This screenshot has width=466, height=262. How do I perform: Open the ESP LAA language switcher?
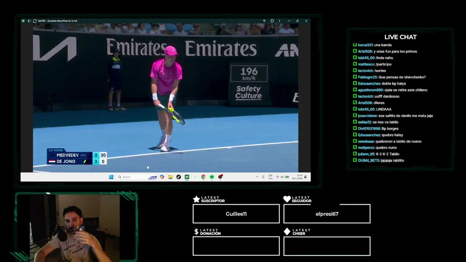tap(270, 177)
